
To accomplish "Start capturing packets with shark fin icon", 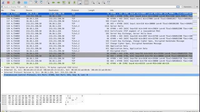I will 3,2.
